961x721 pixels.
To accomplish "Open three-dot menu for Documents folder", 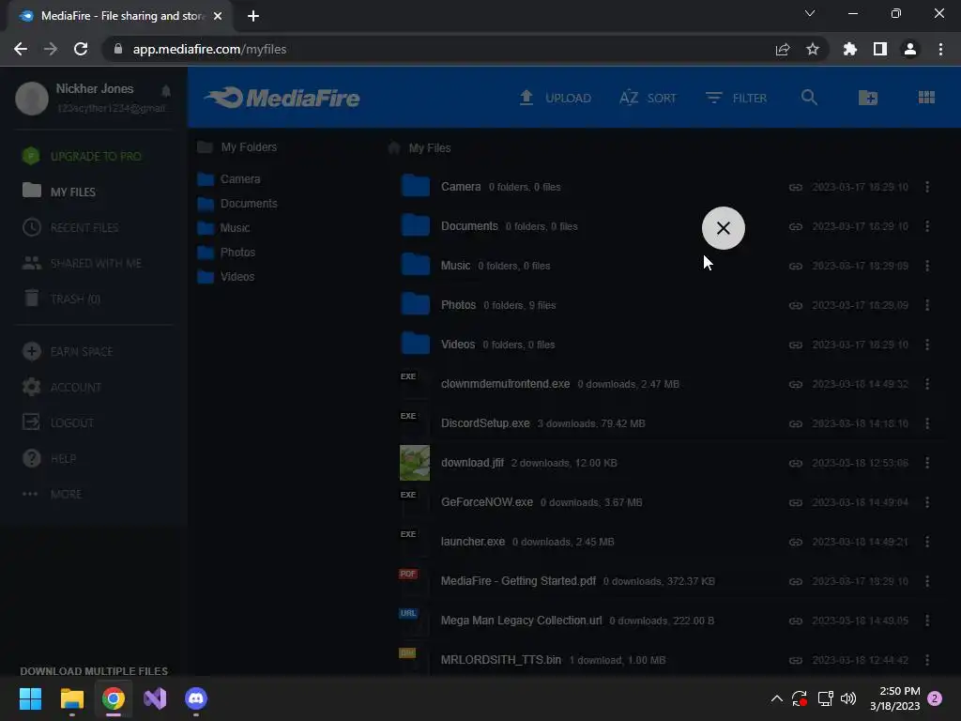I will coord(927,226).
